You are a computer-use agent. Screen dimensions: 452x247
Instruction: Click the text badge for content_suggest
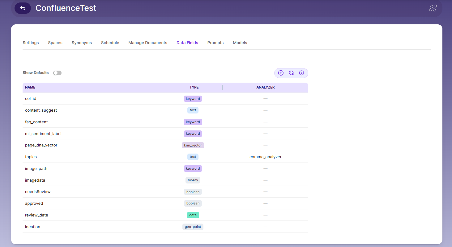(193, 110)
